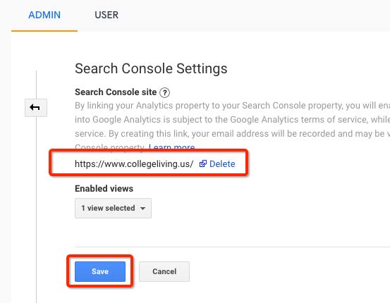The image size is (390, 303).
Task: Click the caret arrow in views selector
Action: pyautogui.click(x=142, y=209)
